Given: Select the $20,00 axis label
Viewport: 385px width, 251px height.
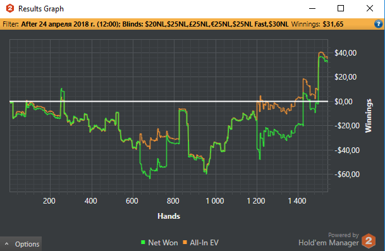Looking at the screenshot, I should [345, 77].
